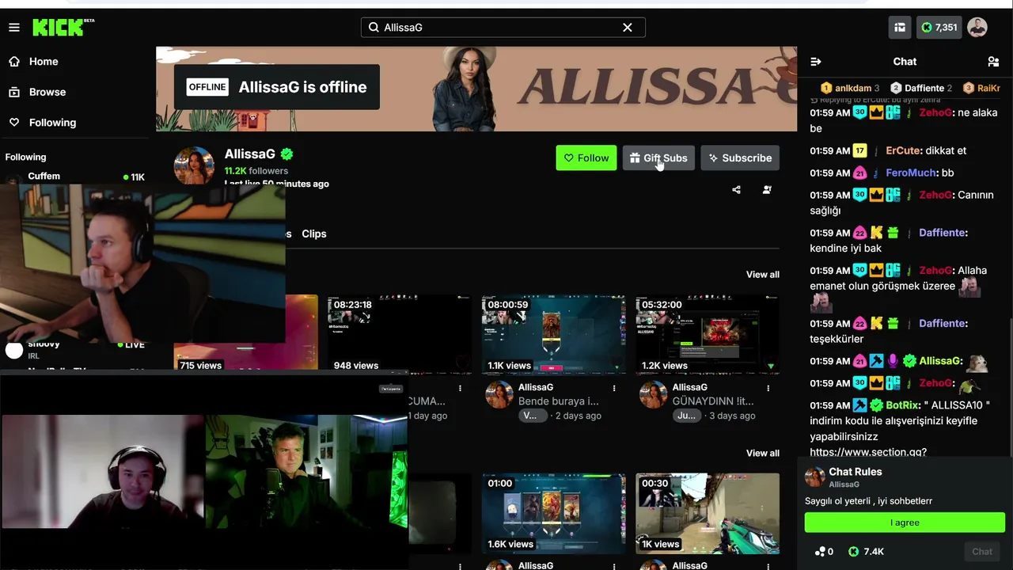
Task: Open the 7,351 Kicks balance
Action: pyautogui.click(x=939, y=28)
